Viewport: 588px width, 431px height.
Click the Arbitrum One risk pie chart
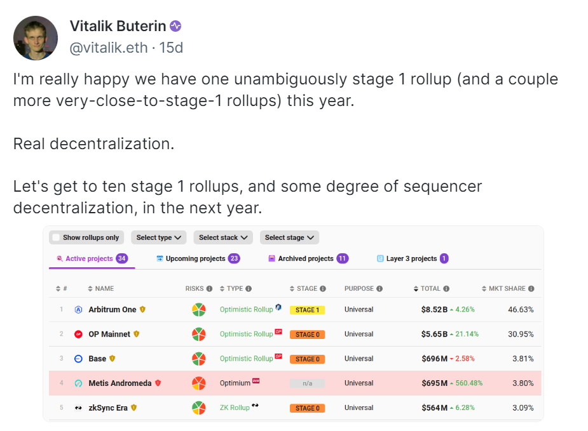[199, 310]
